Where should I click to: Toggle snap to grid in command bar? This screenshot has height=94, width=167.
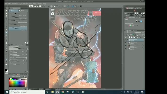(73, 6)
